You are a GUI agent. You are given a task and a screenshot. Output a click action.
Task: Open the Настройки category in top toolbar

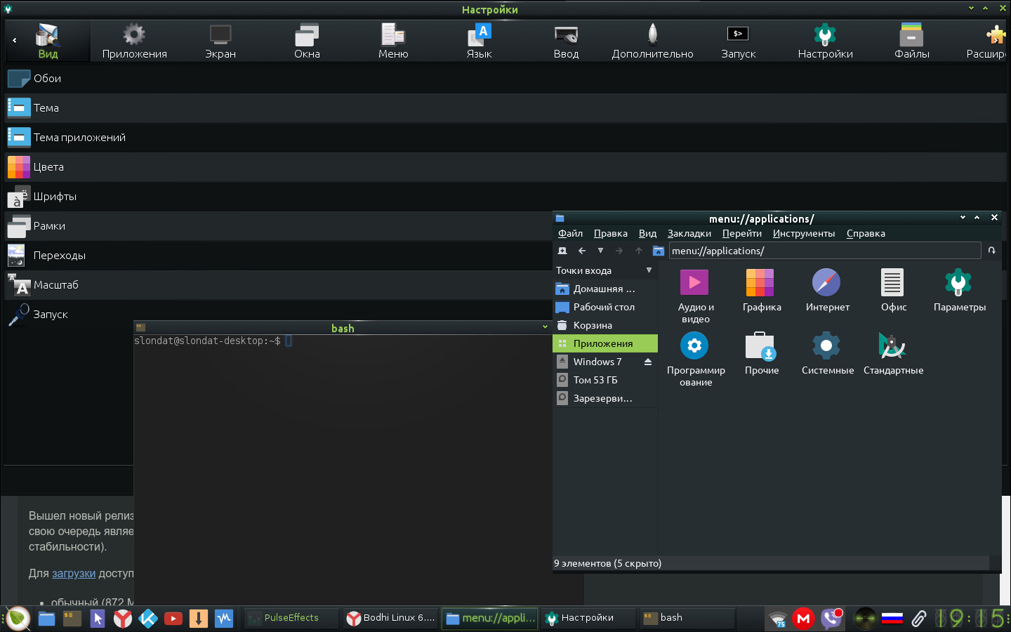click(x=825, y=41)
